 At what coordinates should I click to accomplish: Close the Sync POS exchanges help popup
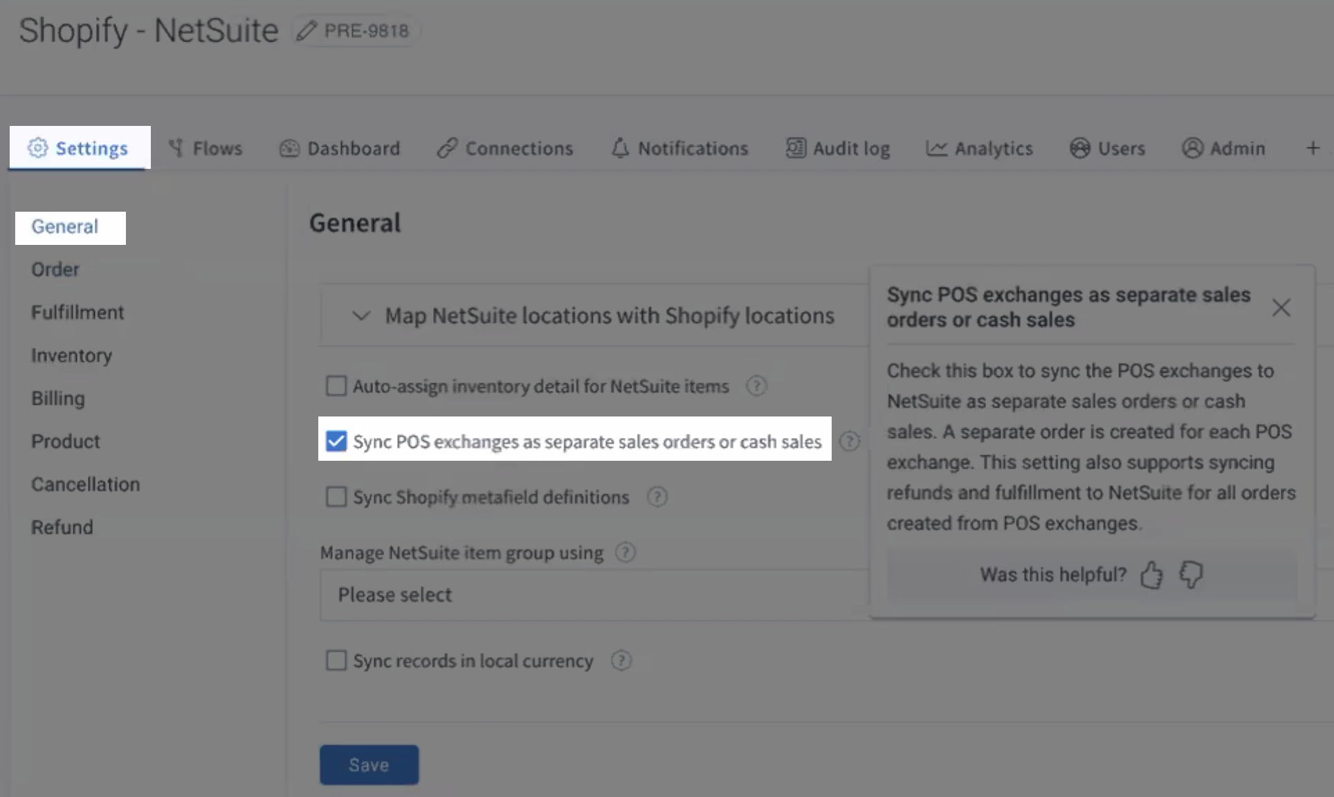(1281, 308)
